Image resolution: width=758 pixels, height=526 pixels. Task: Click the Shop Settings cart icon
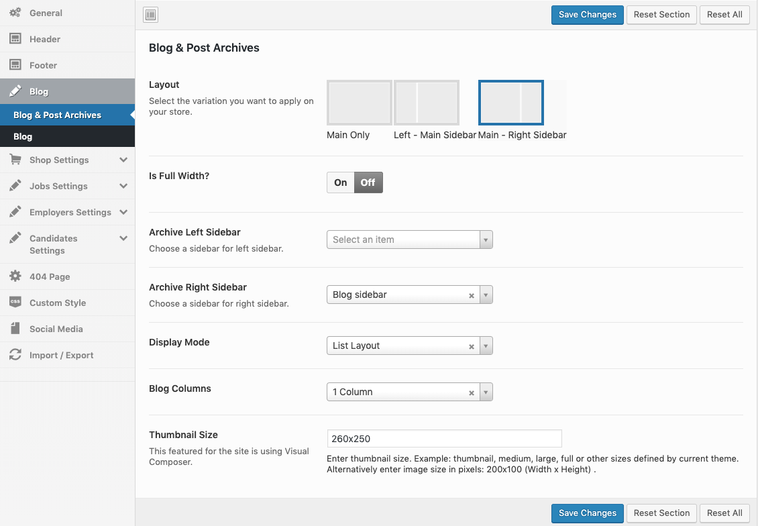coord(15,160)
